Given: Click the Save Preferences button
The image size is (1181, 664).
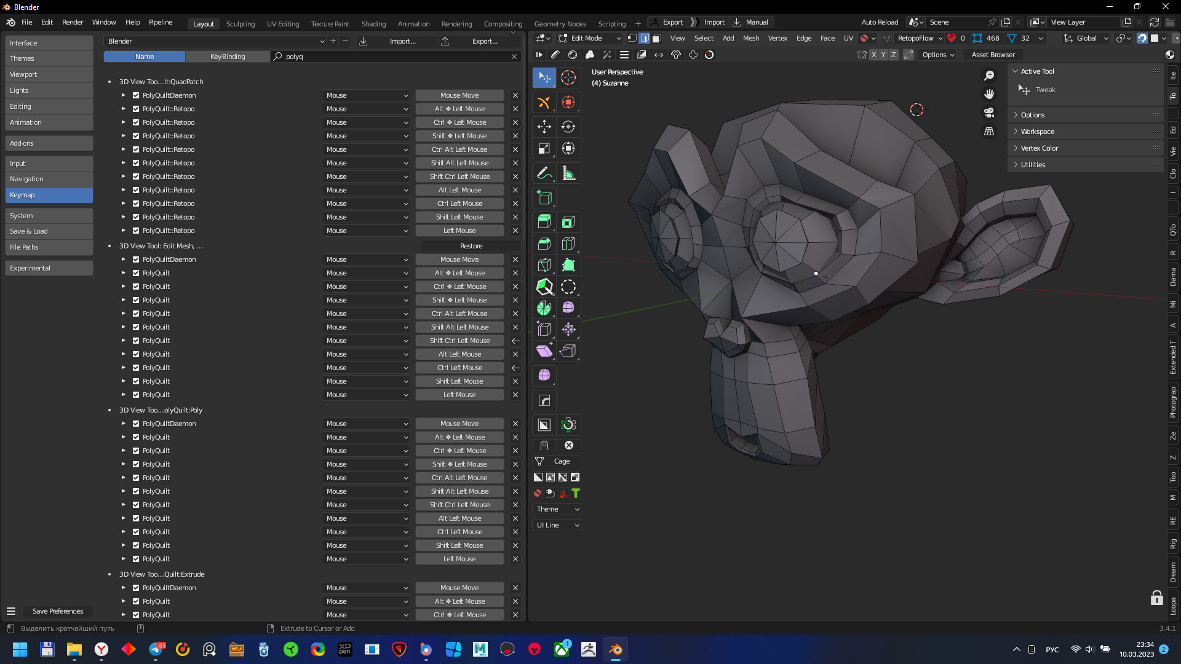Looking at the screenshot, I should pos(57,611).
